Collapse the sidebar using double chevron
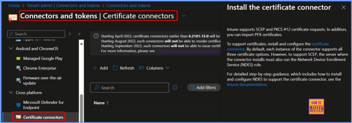Viewport: 352px width, 123px height. pos(79,34)
